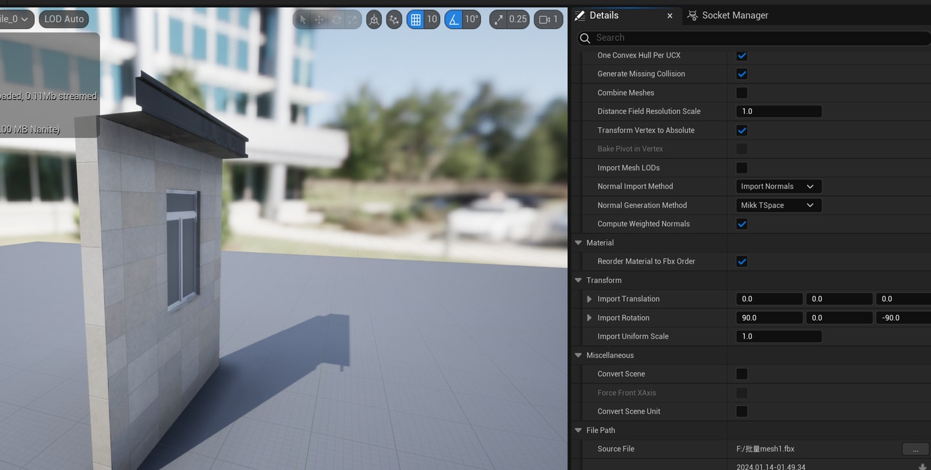Toggle One Convex Hull Per UCX checkbox
This screenshot has height=470, width=931.
tap(742, 56)
